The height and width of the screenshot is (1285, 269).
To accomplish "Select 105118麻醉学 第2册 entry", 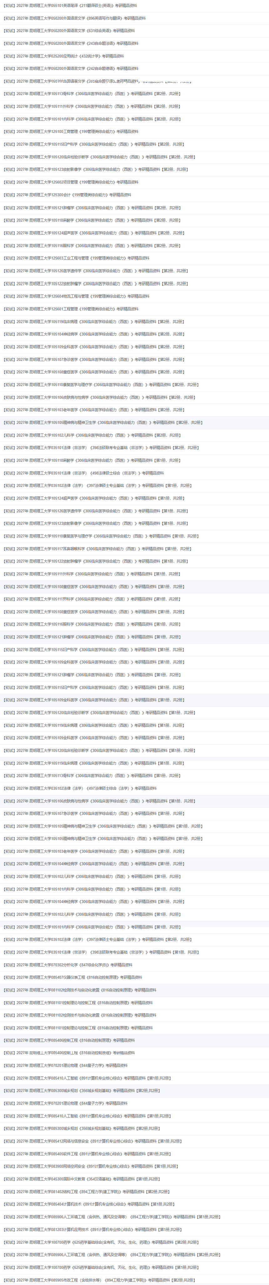I will pyautogui.click(x=92, y=220).
